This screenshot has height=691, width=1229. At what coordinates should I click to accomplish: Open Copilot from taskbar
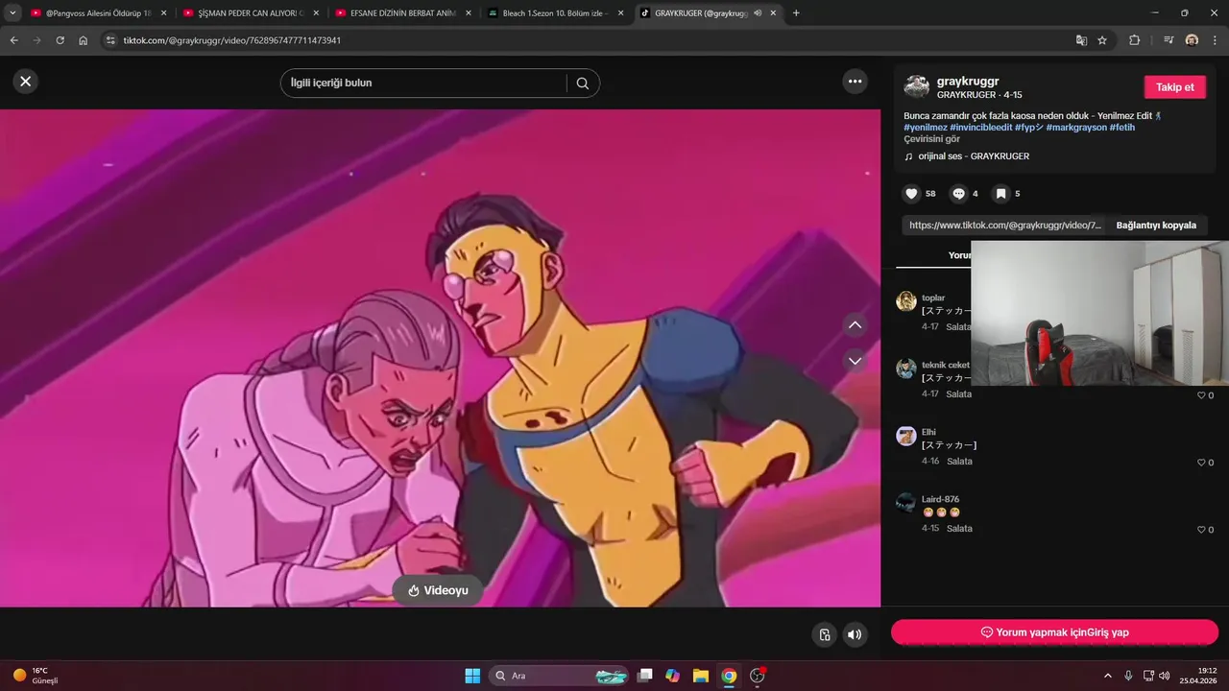click(673, 676)
